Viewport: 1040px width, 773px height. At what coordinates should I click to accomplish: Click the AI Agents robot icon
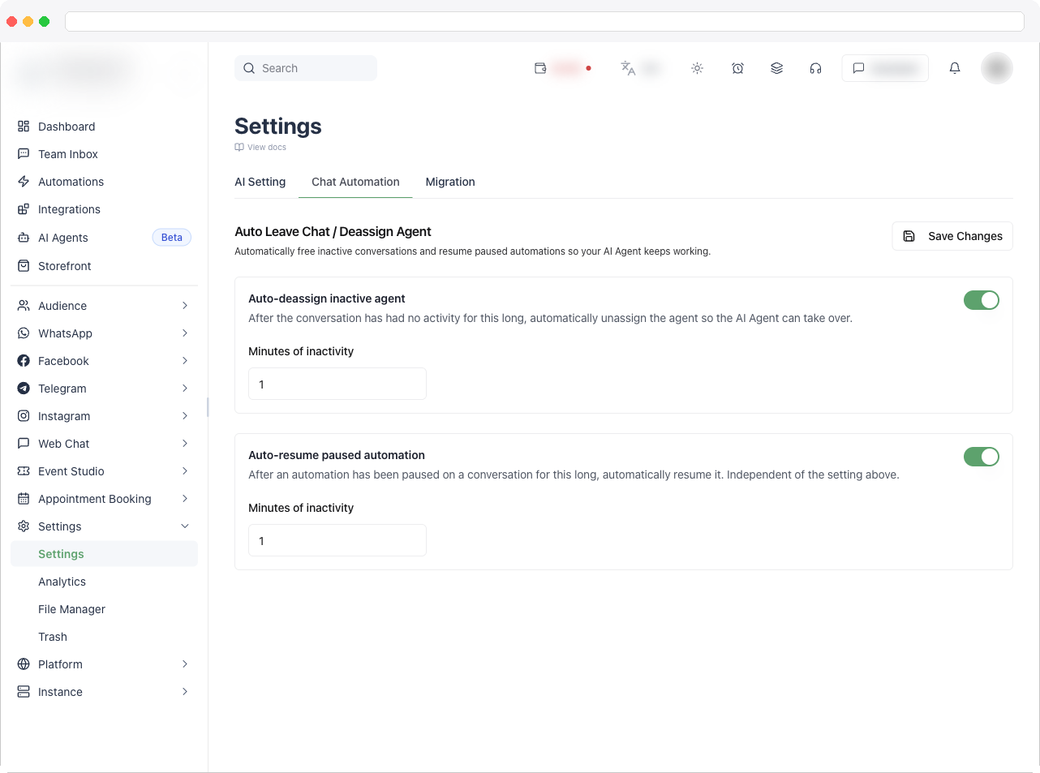24,238
